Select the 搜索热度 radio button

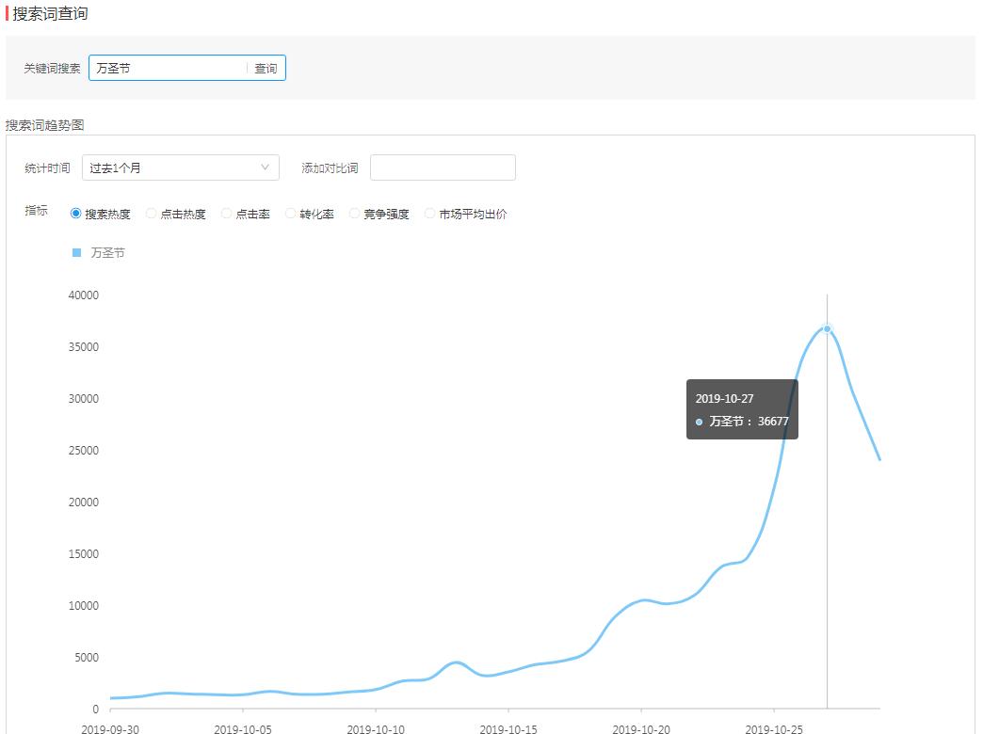(76, 214)
